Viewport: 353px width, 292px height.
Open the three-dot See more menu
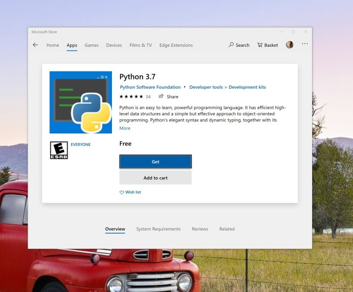point(305,44)
